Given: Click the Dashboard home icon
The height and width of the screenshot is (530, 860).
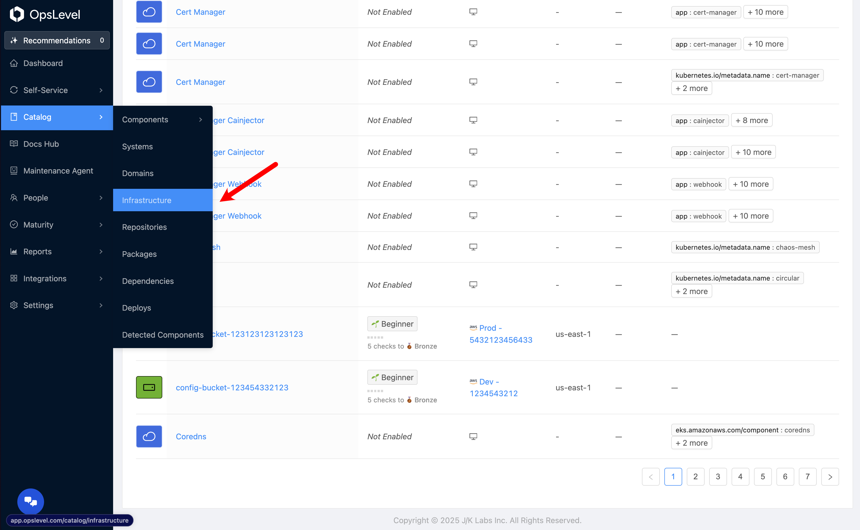Looking at the screenshot, I should point(14,63).
